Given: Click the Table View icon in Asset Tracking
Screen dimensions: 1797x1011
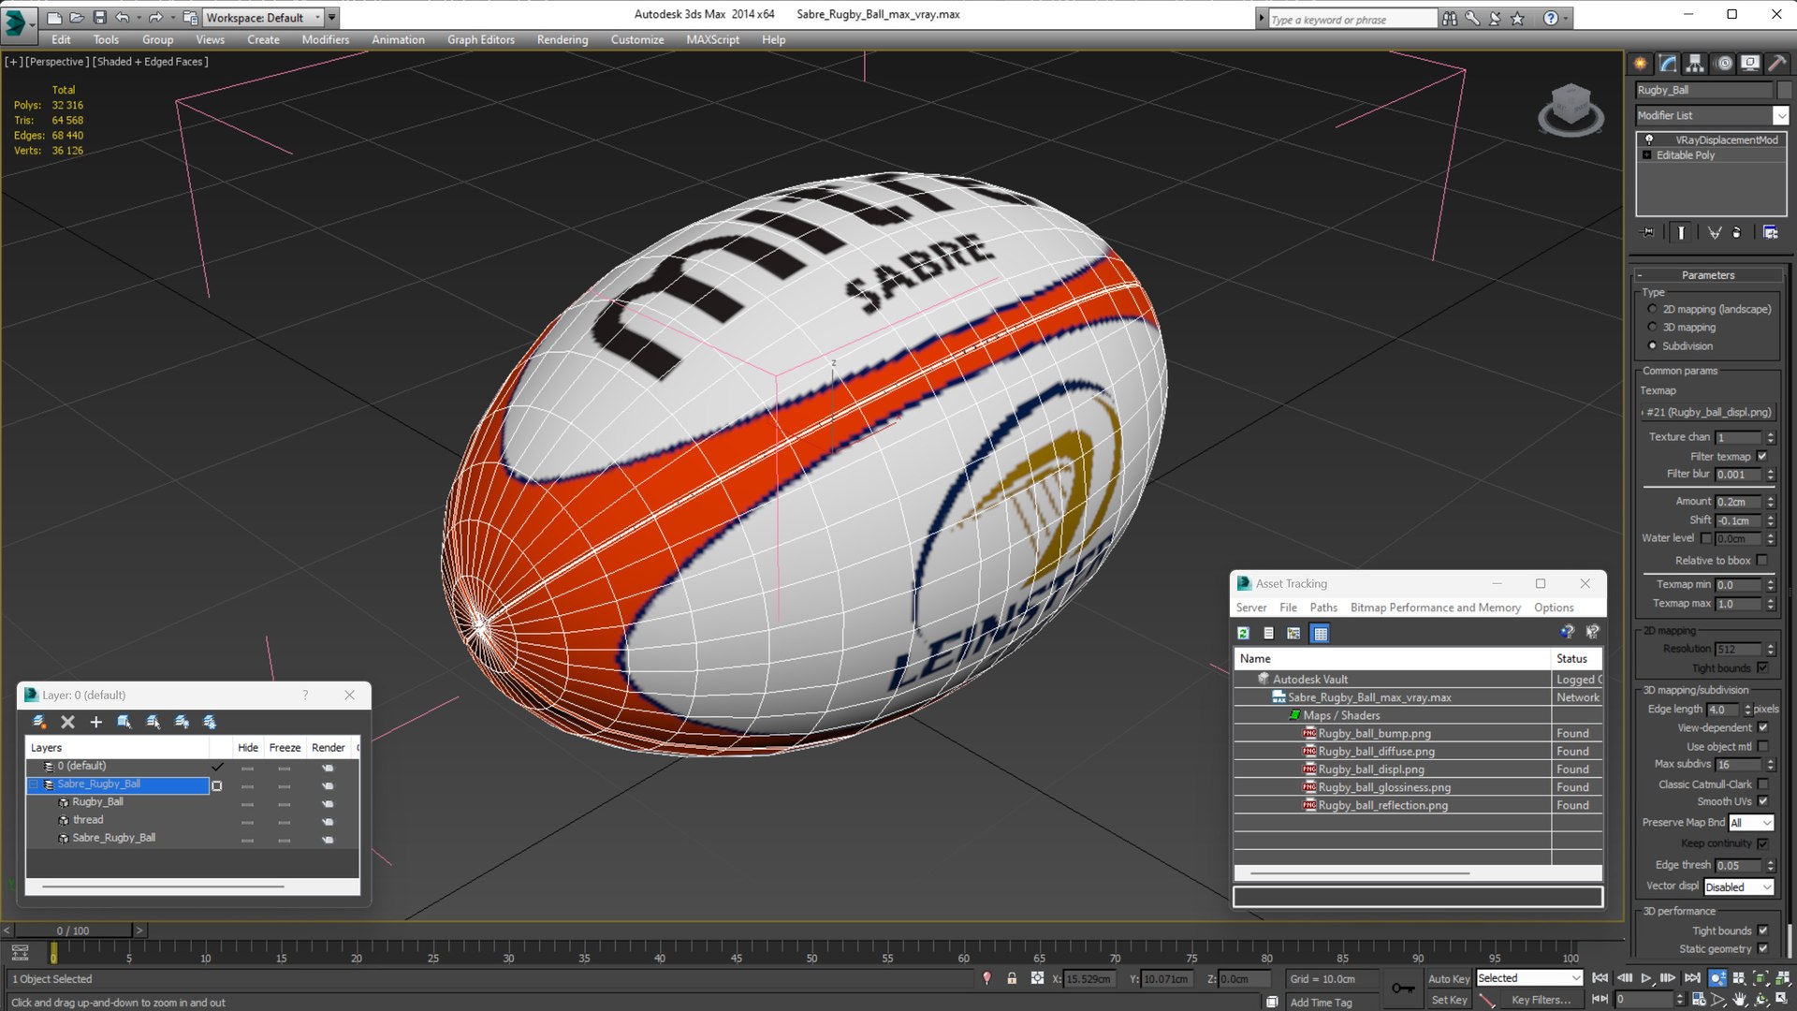Looking at the screenshot, I should [1320, 634].
